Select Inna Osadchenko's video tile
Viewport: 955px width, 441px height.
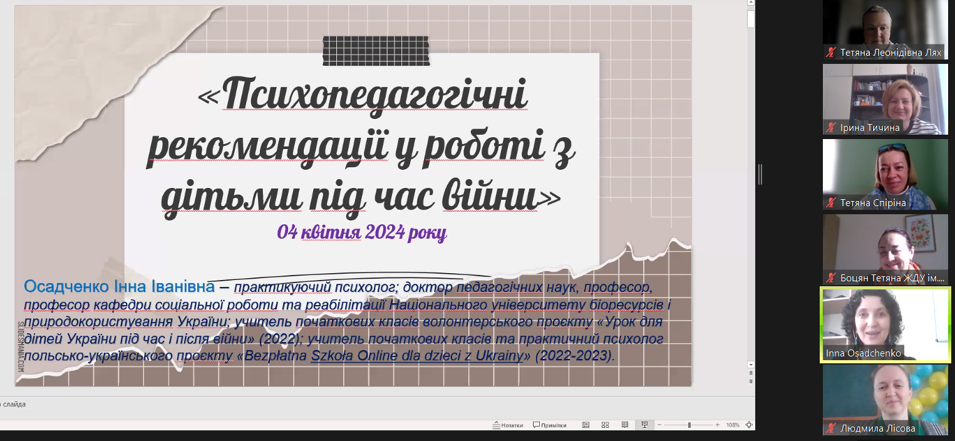[885, 324]
